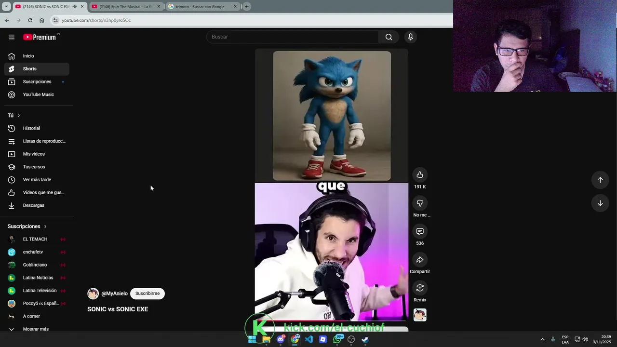Screen dimensions: 617x347
Task: Open Chrome tab search dropdown
Action: click(x=6, y=6)
